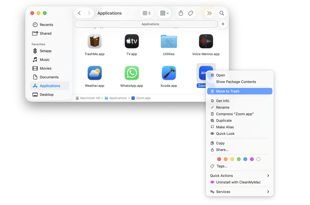Screen dimensions: 310x205
Task: Apply the yellow tag color
Action: (x=232, y=159)
